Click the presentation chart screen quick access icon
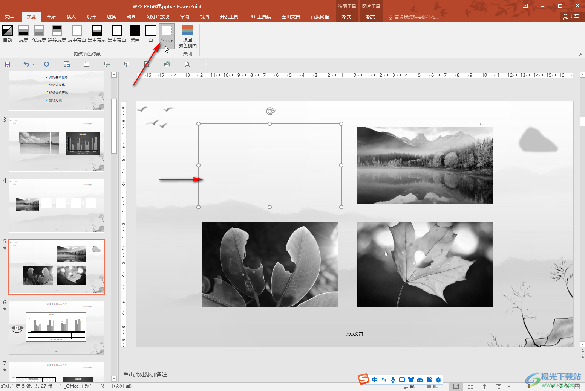Image resolution: width=585 pixels, height=391 pixels. (x=127, y=64)
